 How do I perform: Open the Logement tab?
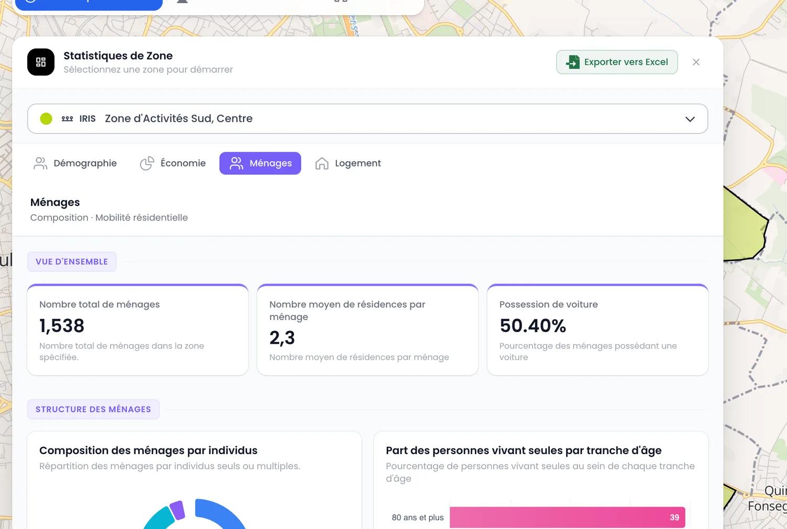point(348,163)
